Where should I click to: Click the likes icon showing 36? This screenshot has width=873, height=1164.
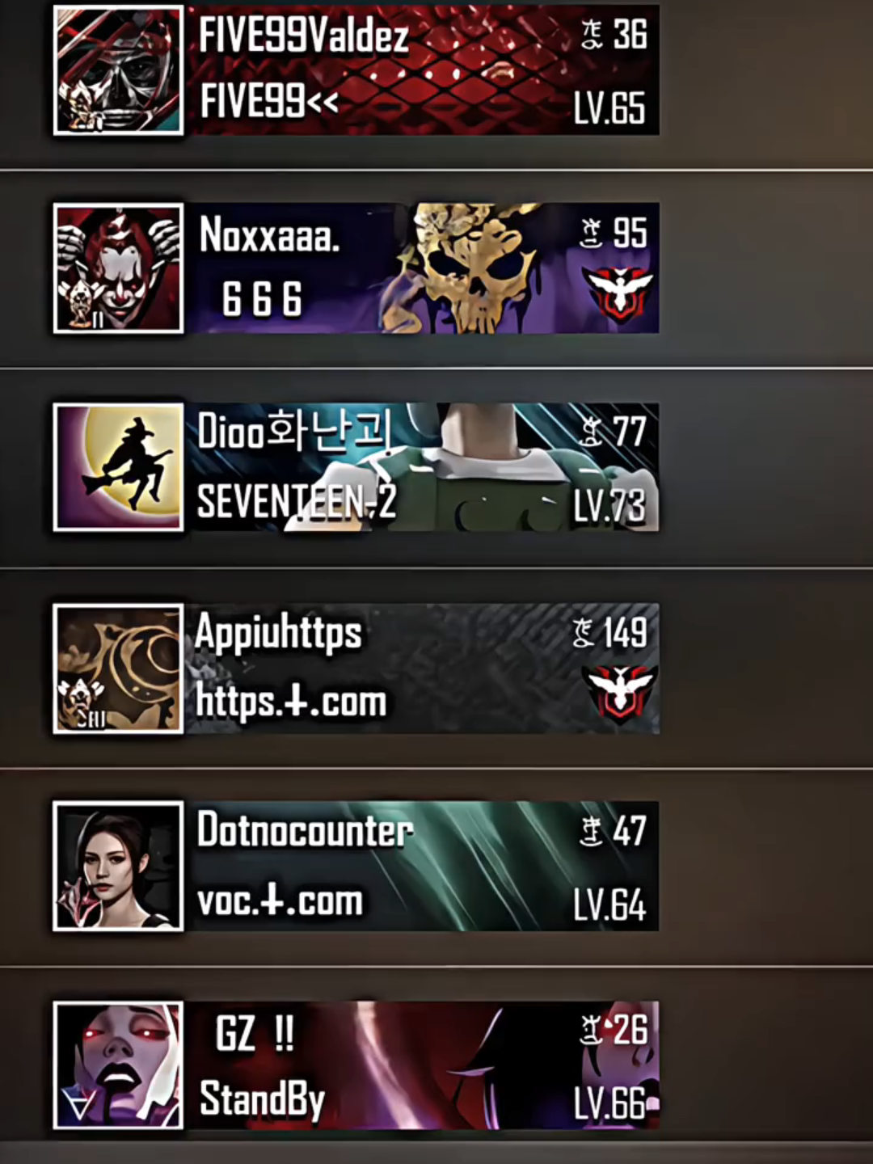click(x=593, y=35)
